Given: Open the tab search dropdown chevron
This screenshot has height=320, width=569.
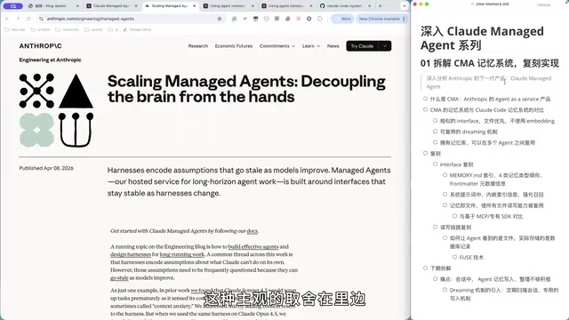Looking at the screenshot, I should [404, 6].
